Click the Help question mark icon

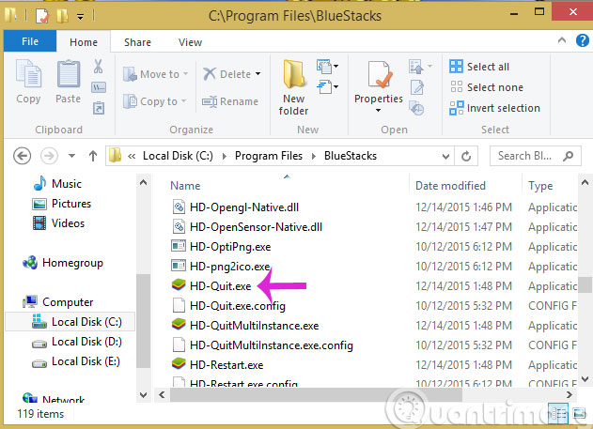click(x=582, y=40)
